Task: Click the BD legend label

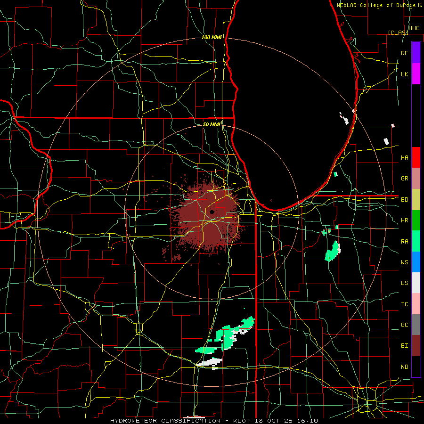Action: pyautogui.click(x=404, y=200)
